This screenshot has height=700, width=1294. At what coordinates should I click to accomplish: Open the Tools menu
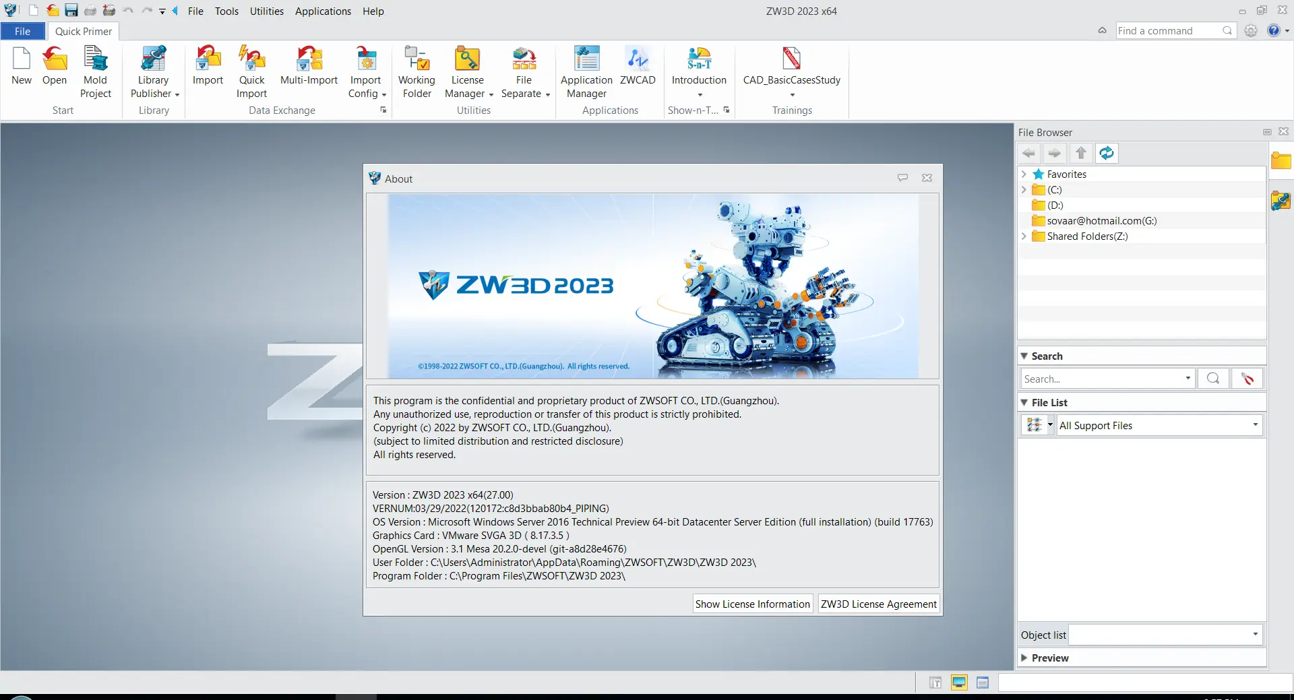click(x=226, y=11)
